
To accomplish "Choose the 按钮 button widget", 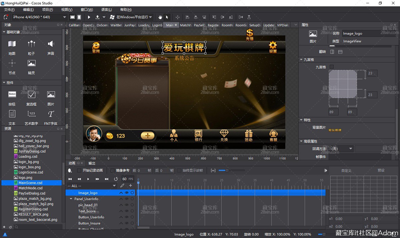I will point(12,98).
